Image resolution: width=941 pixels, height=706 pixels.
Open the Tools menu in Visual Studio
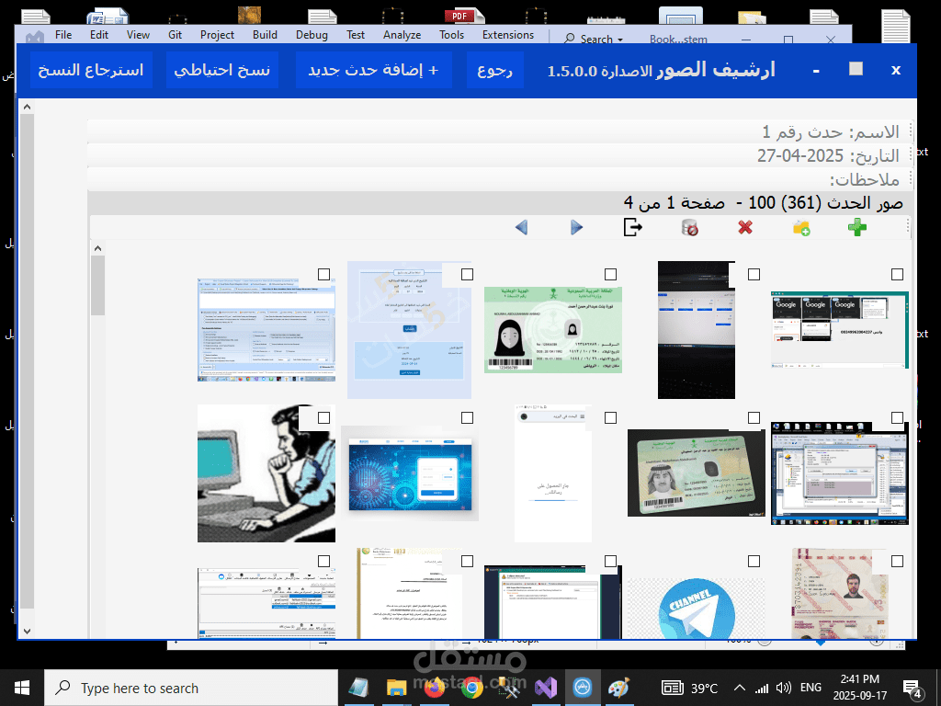451,35
